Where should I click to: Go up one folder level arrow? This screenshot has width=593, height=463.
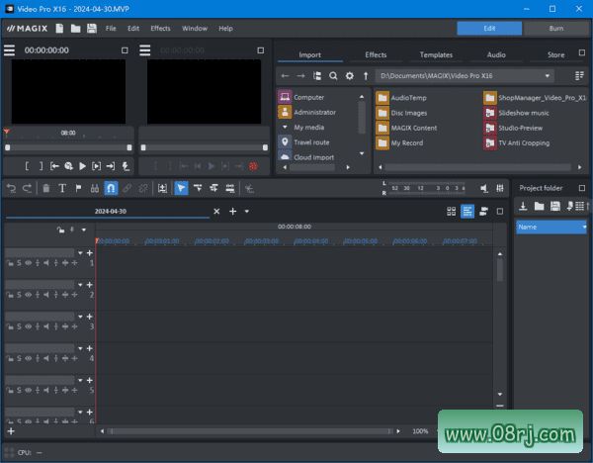pyautogui.click(x=366, y=76)
